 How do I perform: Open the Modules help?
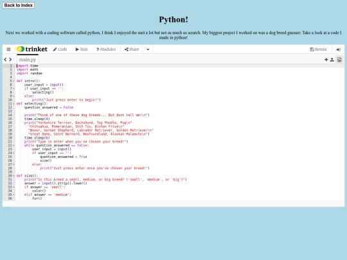point(106,49)
